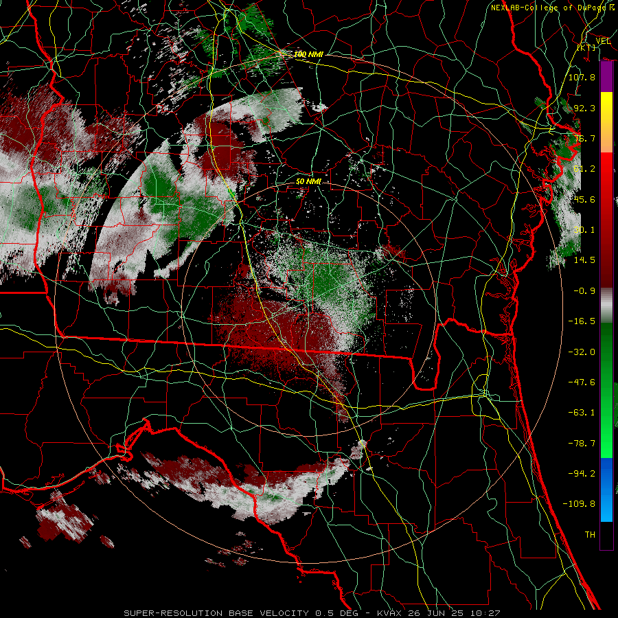Image resolution: width=618 pixels, height=618 pixels.
Task: Click the VEL legend title
Action: click(x=603, y=41)
